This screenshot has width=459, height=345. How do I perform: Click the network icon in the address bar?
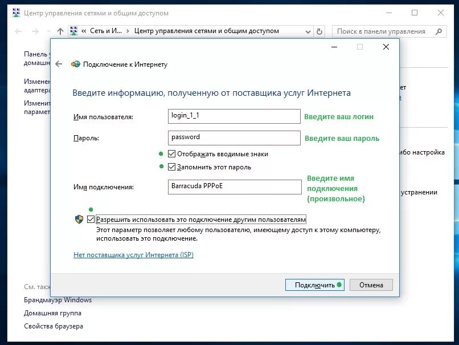74,31
